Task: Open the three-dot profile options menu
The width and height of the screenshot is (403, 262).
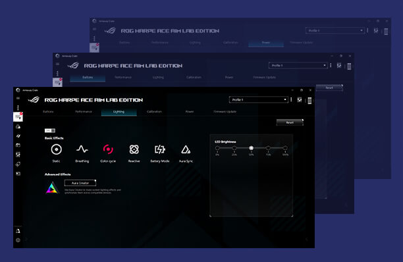Action: (291, 99)
